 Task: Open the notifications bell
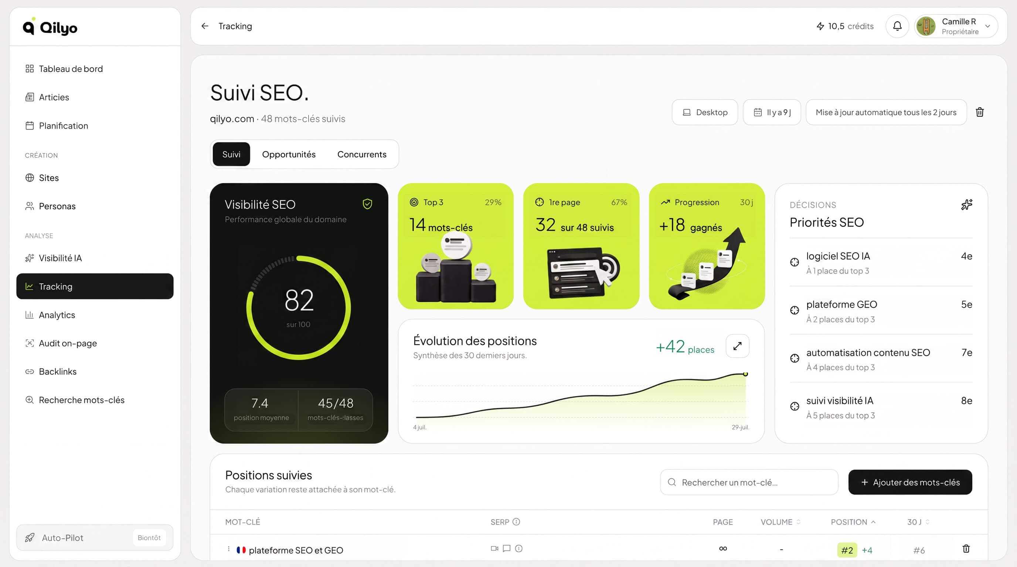click(x=897, y=26)
